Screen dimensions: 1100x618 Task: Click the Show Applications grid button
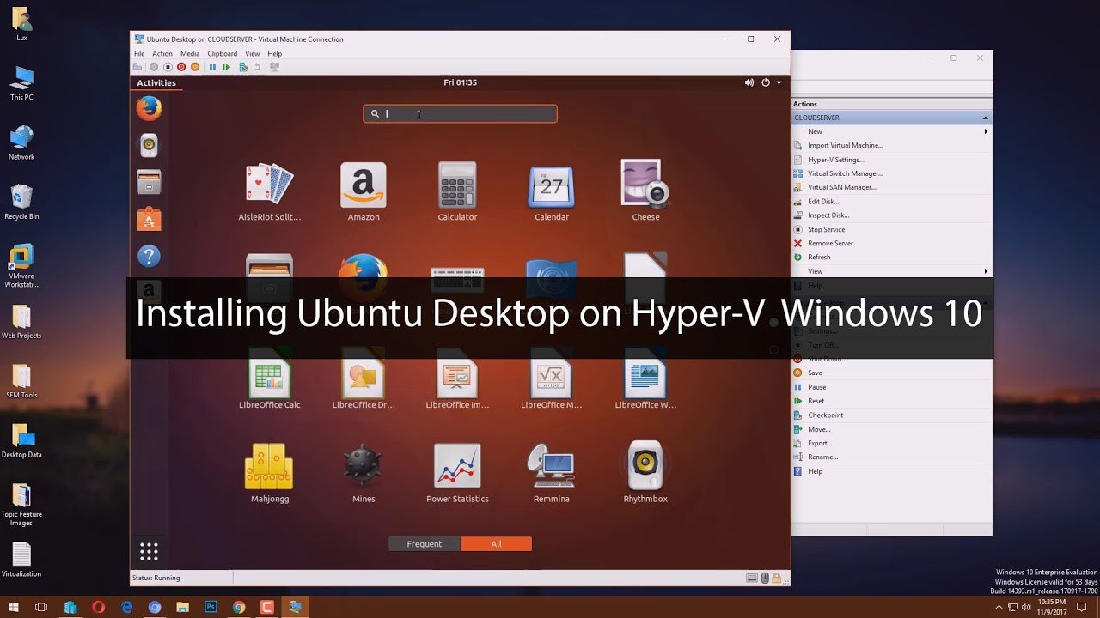point(149,551)
